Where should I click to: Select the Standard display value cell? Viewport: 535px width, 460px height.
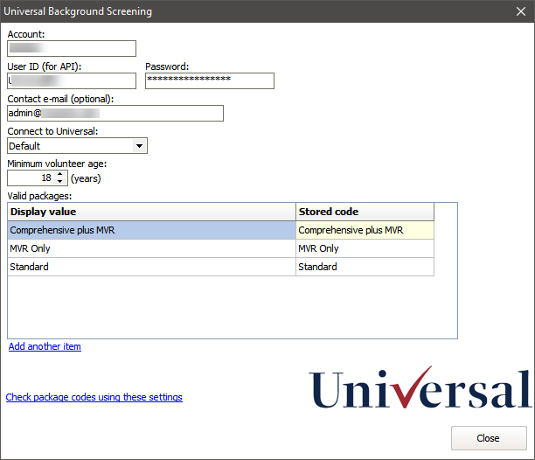click(x=151, y=267)
